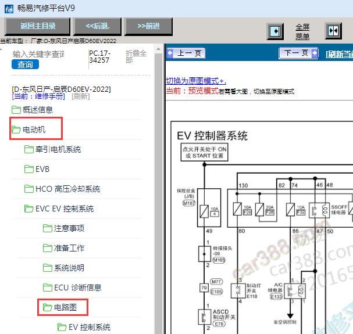This screenshot has width=353, height=334.
Task: Click the sidebar vertical scrollbar track
Action: (x=159, y=193)
